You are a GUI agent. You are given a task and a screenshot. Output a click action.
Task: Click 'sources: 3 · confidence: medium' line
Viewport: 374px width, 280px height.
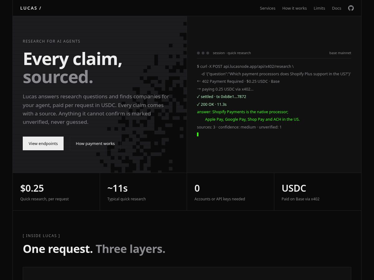[239, 127]
